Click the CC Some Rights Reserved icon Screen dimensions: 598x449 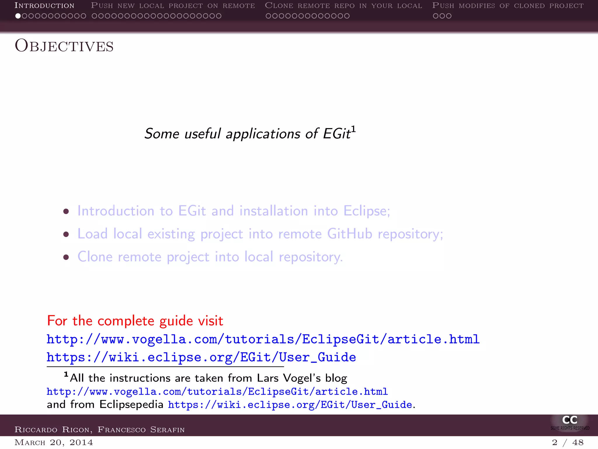[570, 423]
